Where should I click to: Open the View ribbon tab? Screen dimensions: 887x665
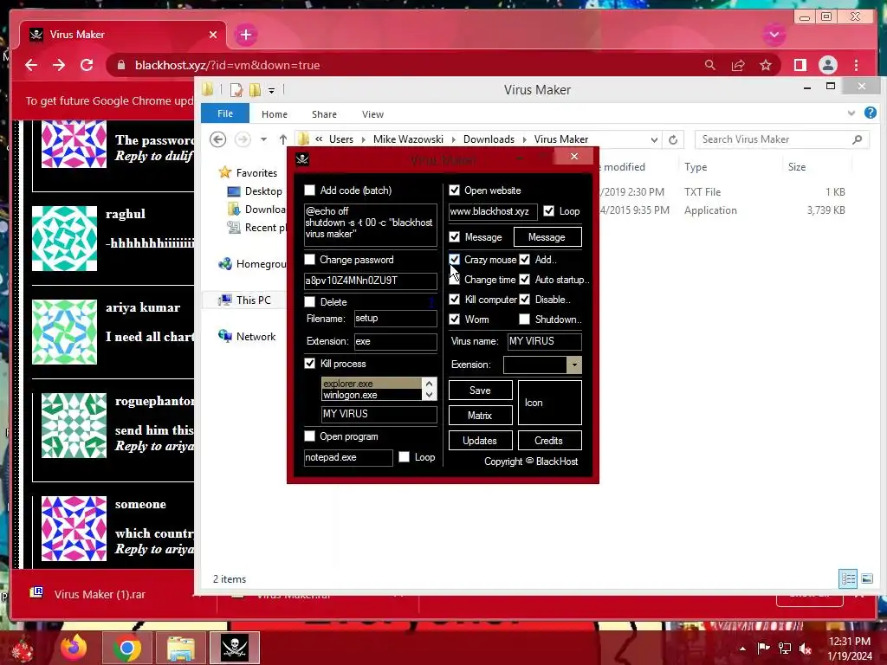click(x=372, y=114)
